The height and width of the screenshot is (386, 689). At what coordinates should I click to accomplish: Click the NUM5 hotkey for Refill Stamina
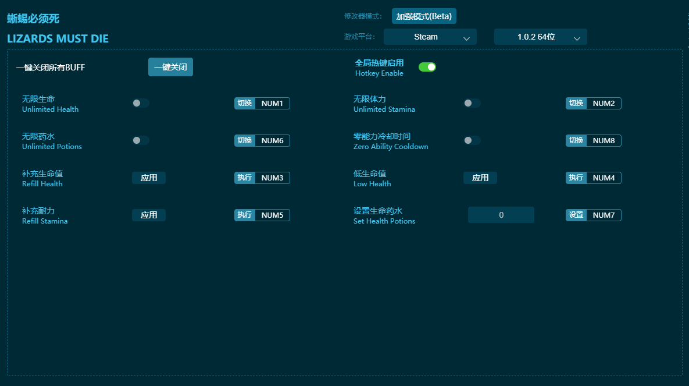(x=272, y=215)
